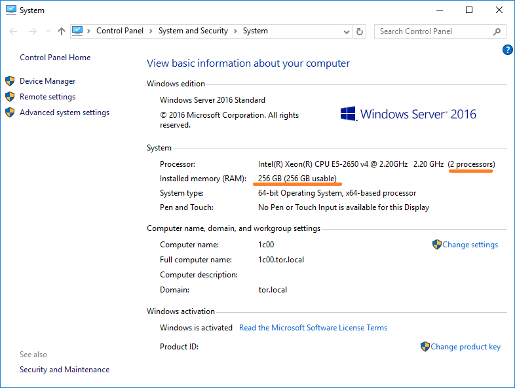Open recent locations dropdown arrow

[48, 31]
